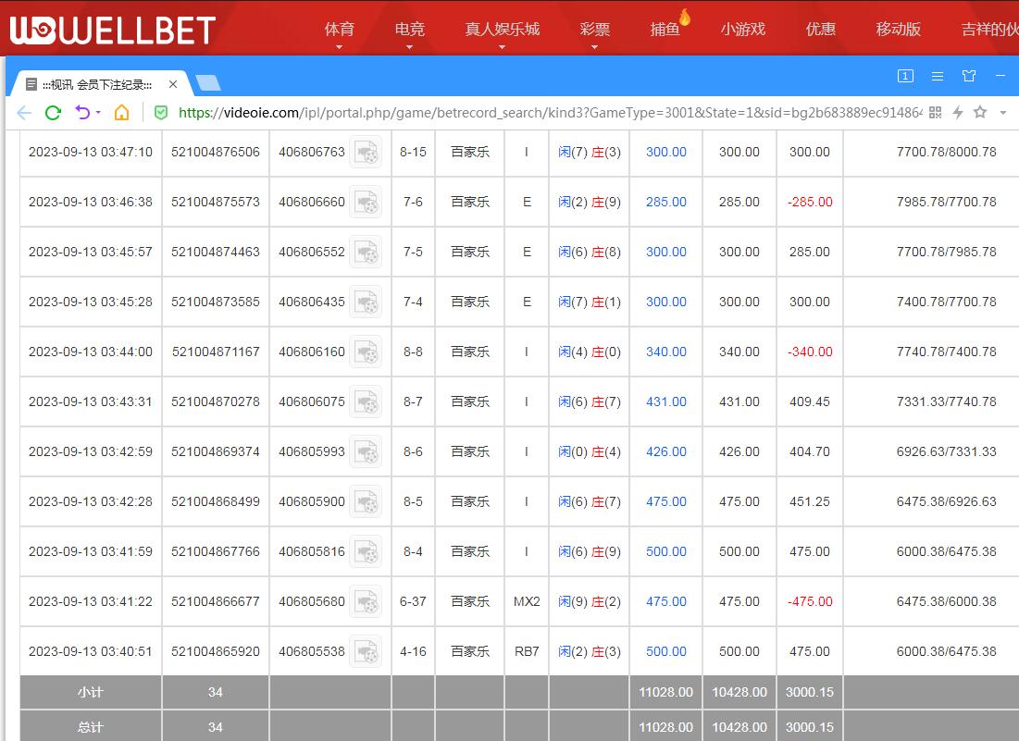Viewport: 1019px width, 741px height.
Task: Select the 优惠 menu item
Action: coord(820,29)
